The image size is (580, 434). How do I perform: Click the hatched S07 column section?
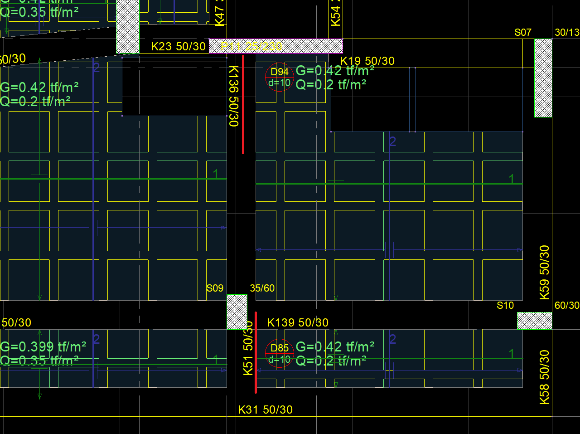click(x=543, y=78)
